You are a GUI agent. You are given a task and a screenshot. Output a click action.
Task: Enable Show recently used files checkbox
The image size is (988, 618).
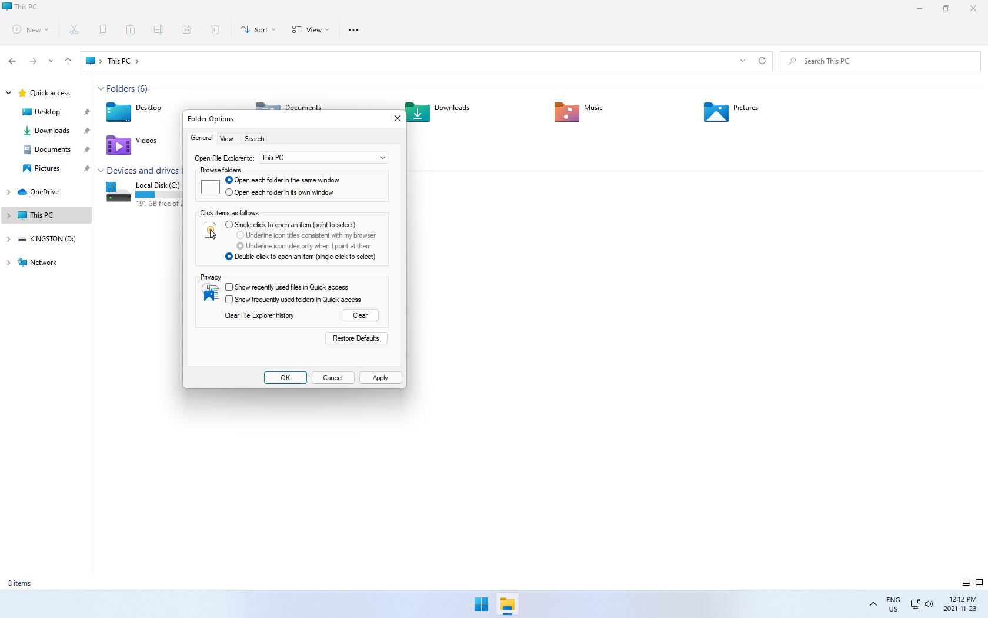pyautogui.click(x=229, y=287)
